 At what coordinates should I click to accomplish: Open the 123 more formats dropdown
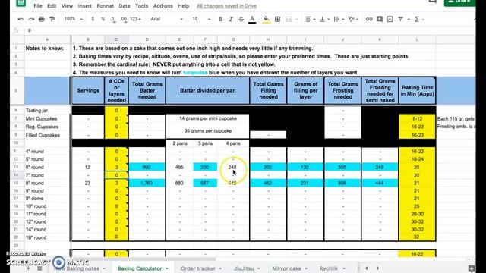(x=135, y=19)
